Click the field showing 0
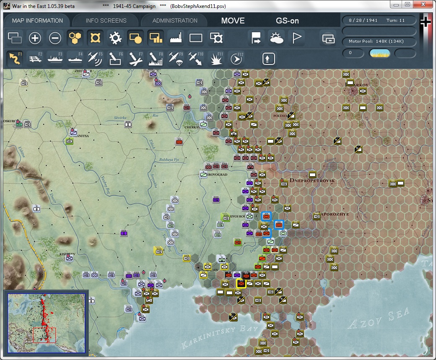The image size is (436, 360). click(x=353, y=53)
